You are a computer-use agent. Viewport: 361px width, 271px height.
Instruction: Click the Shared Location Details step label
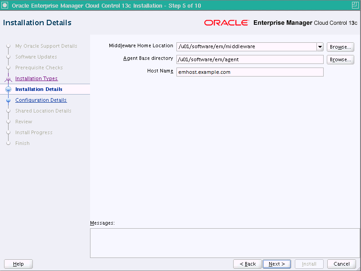(43, 111)
